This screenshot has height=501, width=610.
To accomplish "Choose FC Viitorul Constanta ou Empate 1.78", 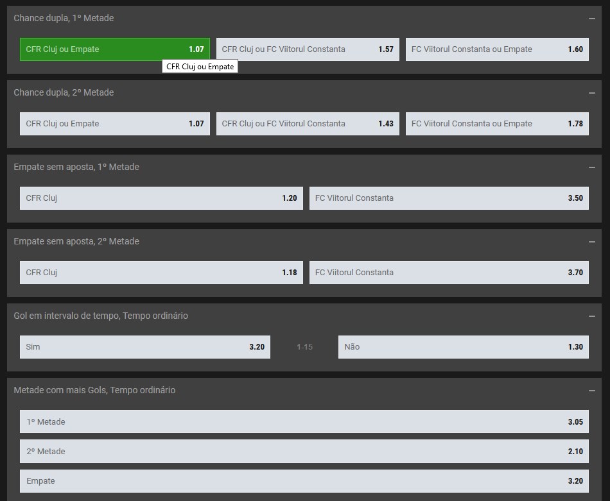I will (x=497, y=124).
